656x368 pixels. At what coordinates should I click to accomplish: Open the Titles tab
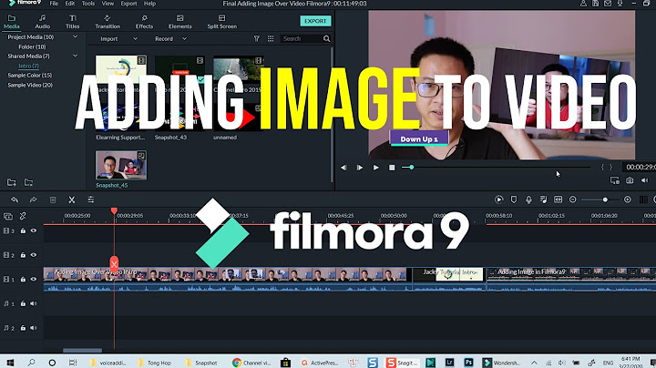[72, 22]
